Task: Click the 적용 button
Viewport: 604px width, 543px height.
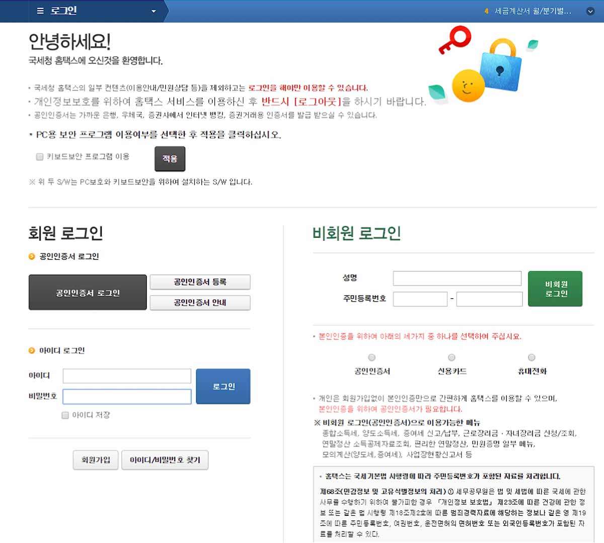Action: point(170,159)
